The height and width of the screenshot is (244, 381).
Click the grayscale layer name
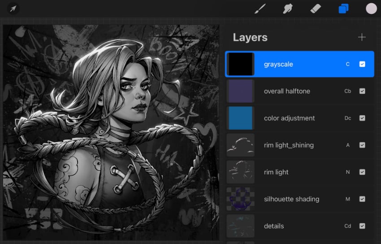[x=278, y=64]
